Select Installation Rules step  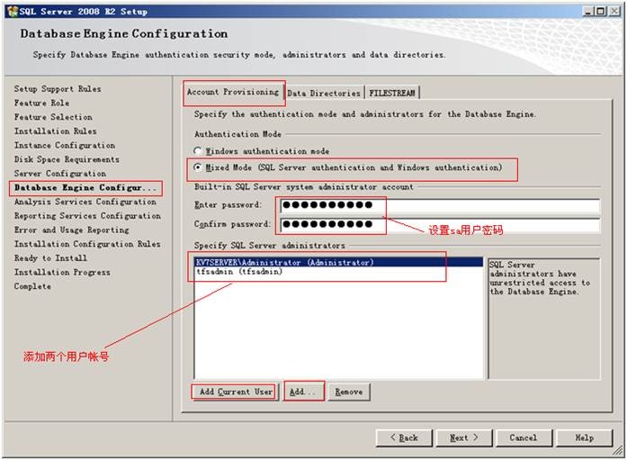click(x=55, y=131)
